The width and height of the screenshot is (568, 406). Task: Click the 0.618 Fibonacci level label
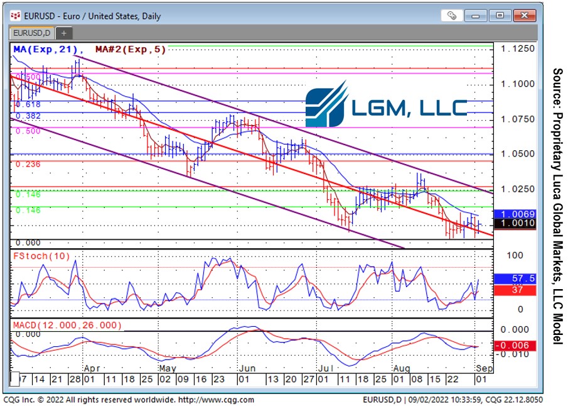pos(28,104)
